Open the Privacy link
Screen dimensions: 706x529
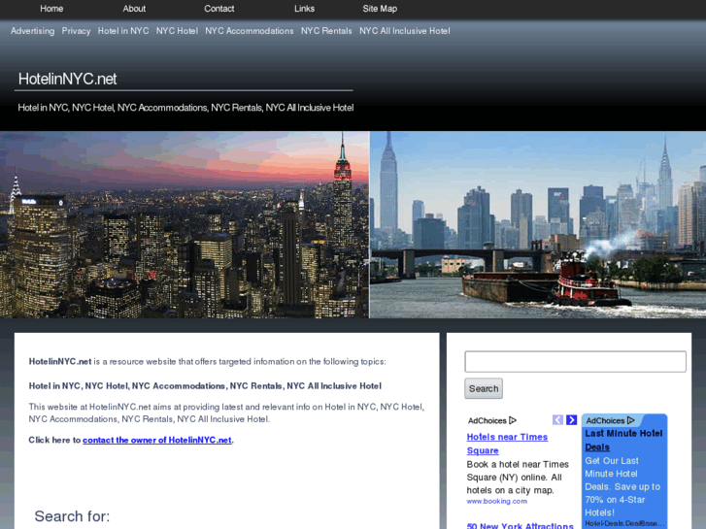[x=76, y=31]
